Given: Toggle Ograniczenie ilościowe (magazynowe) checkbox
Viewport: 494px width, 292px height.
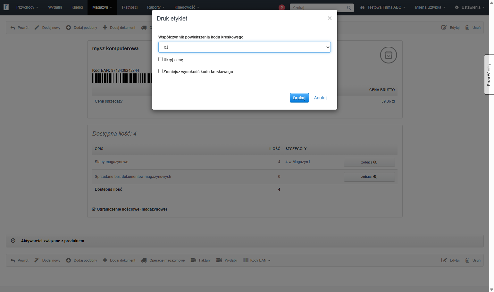Looking at the screenshot, I should [x=94, y=209].
